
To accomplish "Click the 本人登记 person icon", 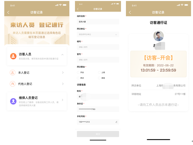I will click(x=12, y=73).
